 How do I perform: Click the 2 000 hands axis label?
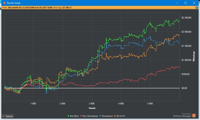tap(62, 103)
